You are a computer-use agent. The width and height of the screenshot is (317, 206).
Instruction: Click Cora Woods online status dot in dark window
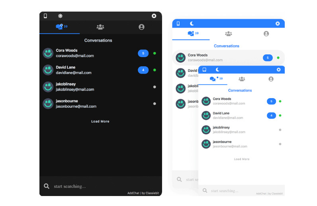[x=155, y=53]
